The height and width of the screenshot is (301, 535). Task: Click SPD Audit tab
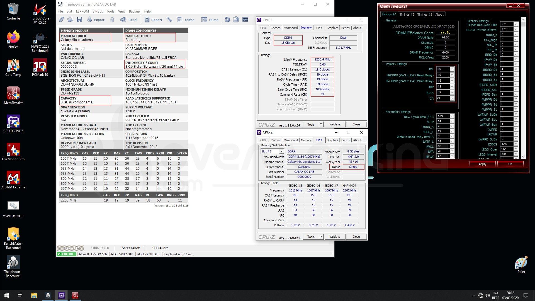click(x=160, y=248)
